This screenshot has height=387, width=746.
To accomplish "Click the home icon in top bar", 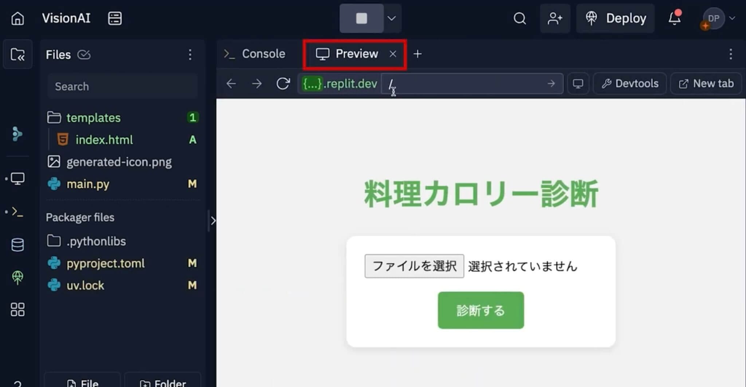I will click(x=17, y=18).
